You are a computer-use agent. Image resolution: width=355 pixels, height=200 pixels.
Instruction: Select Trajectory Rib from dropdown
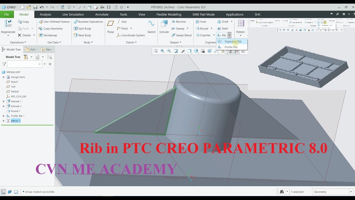(232, 41)
